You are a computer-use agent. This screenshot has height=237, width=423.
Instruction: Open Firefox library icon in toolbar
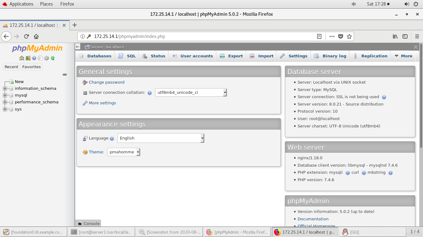[395, 36]
